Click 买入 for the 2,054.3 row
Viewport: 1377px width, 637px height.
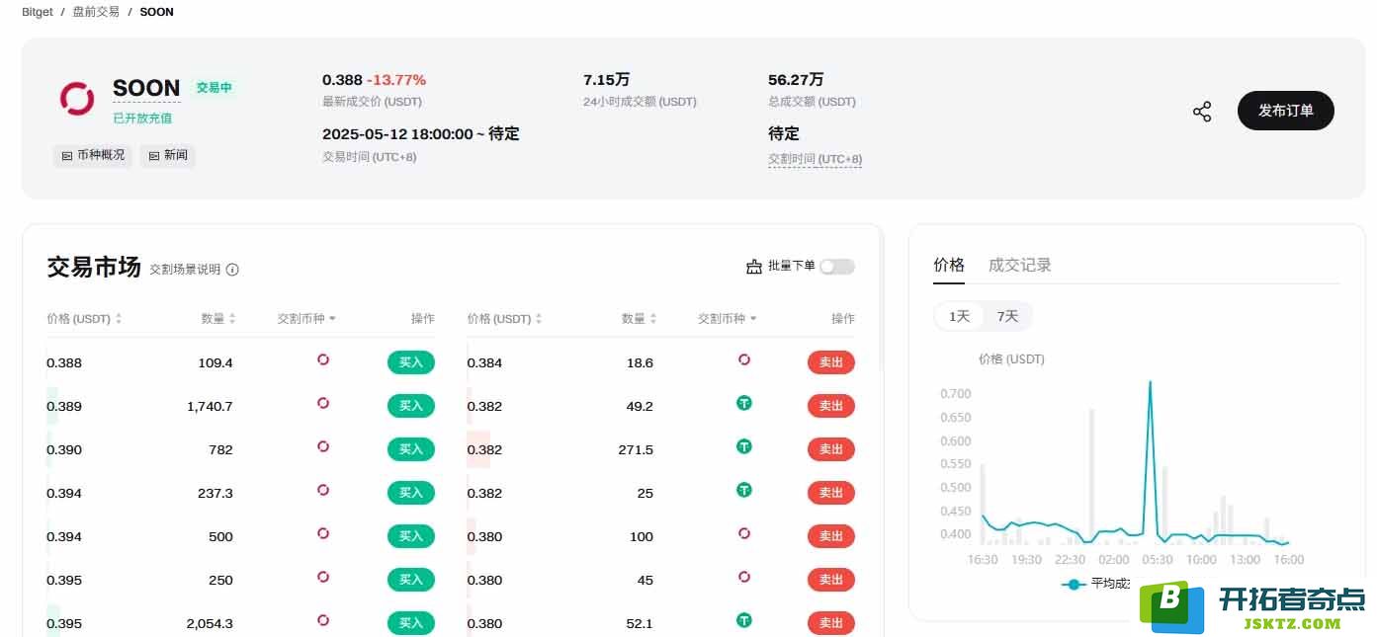click(x=411, y=623)
